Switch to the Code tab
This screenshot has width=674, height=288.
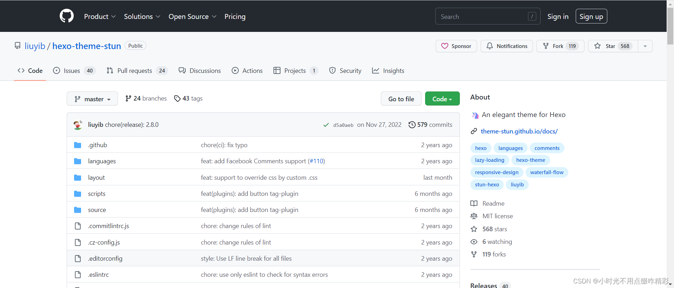point(30,70)
